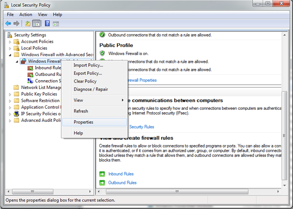Viewport: 293px width, 209px height.
Task: Choose Import Policy... from context menu
Action: (x=95, y=65)
